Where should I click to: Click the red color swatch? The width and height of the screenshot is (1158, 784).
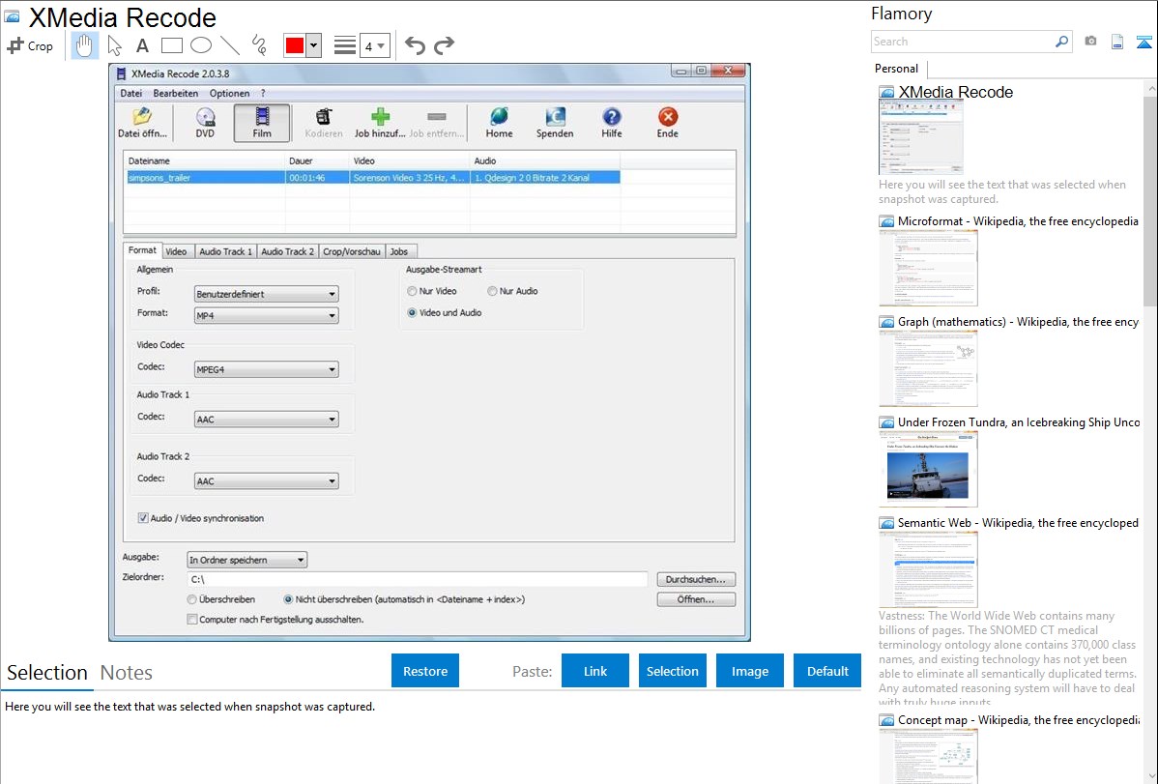coord(294,45)
